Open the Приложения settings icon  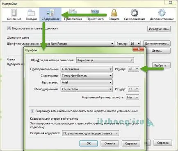73,15
